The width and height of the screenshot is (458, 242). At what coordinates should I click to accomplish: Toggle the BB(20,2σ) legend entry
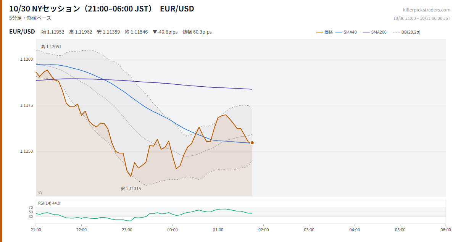(x=407, y=32)
